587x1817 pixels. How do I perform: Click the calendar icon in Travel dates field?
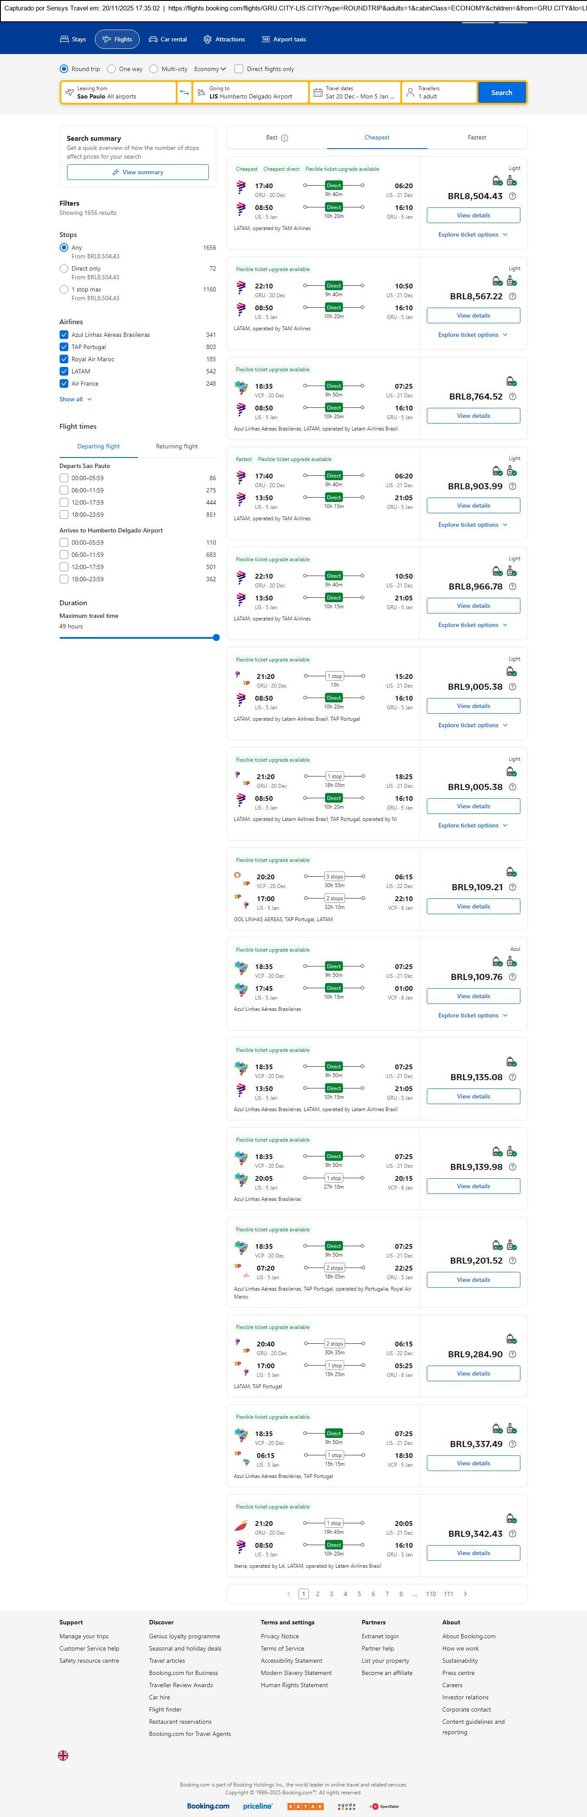318,92
